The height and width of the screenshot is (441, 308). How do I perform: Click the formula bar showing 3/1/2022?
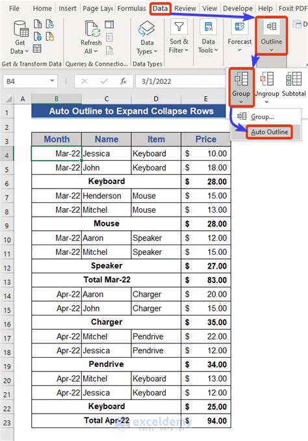coord(180,81)
